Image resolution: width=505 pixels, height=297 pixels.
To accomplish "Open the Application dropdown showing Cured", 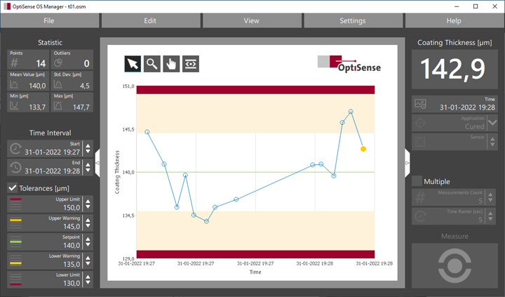I will click(492, 123).
